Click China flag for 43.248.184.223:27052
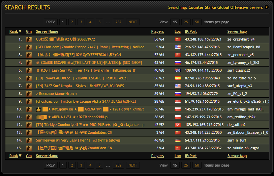Viewport: 274px width, 176px height. [x=178, y=148]
